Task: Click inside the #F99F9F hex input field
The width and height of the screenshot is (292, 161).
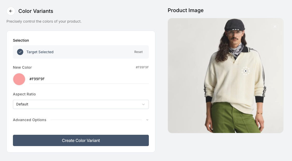Action: (89, 79)
